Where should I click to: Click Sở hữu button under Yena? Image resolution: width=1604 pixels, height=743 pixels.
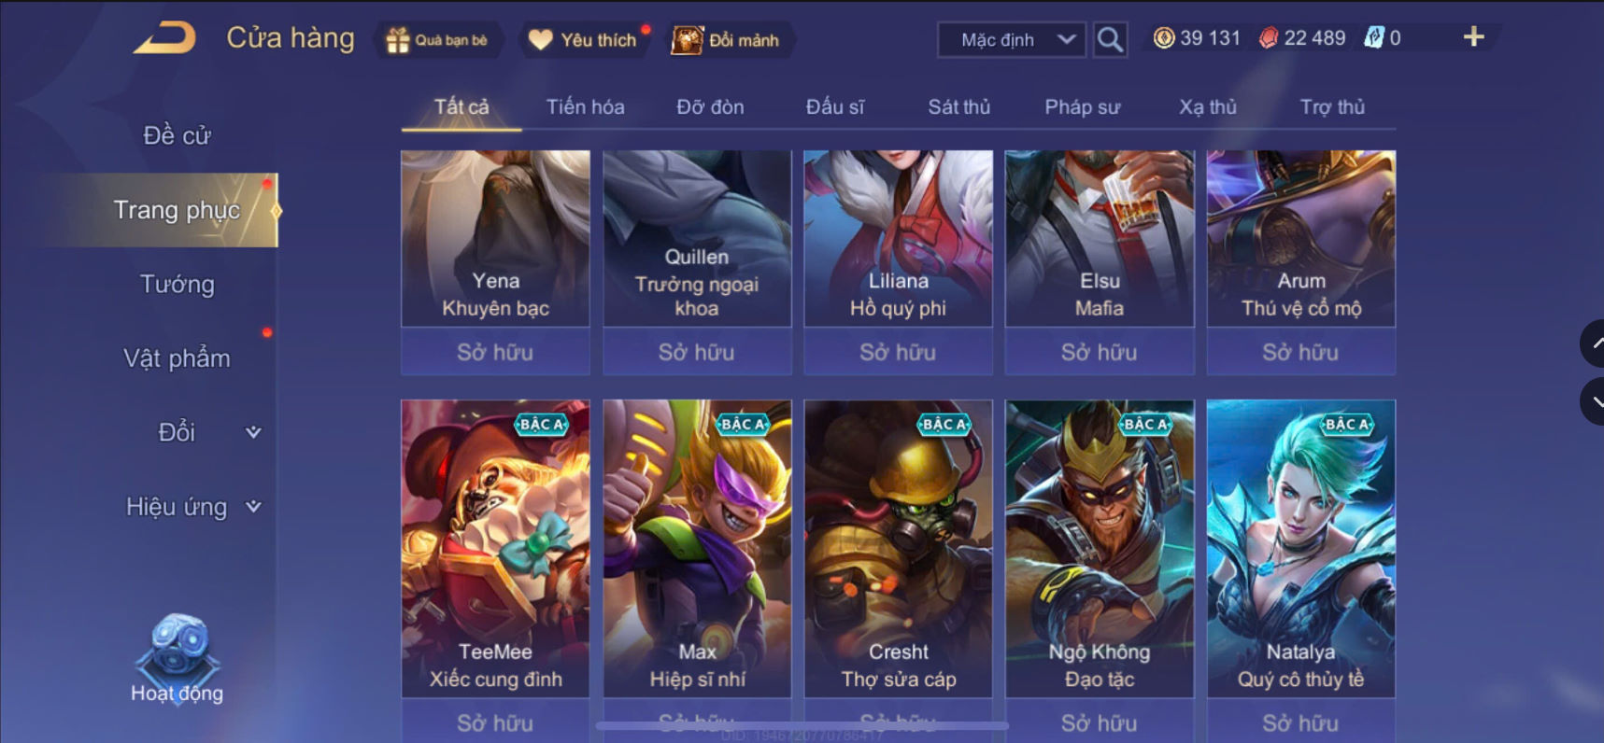[495, 352]
